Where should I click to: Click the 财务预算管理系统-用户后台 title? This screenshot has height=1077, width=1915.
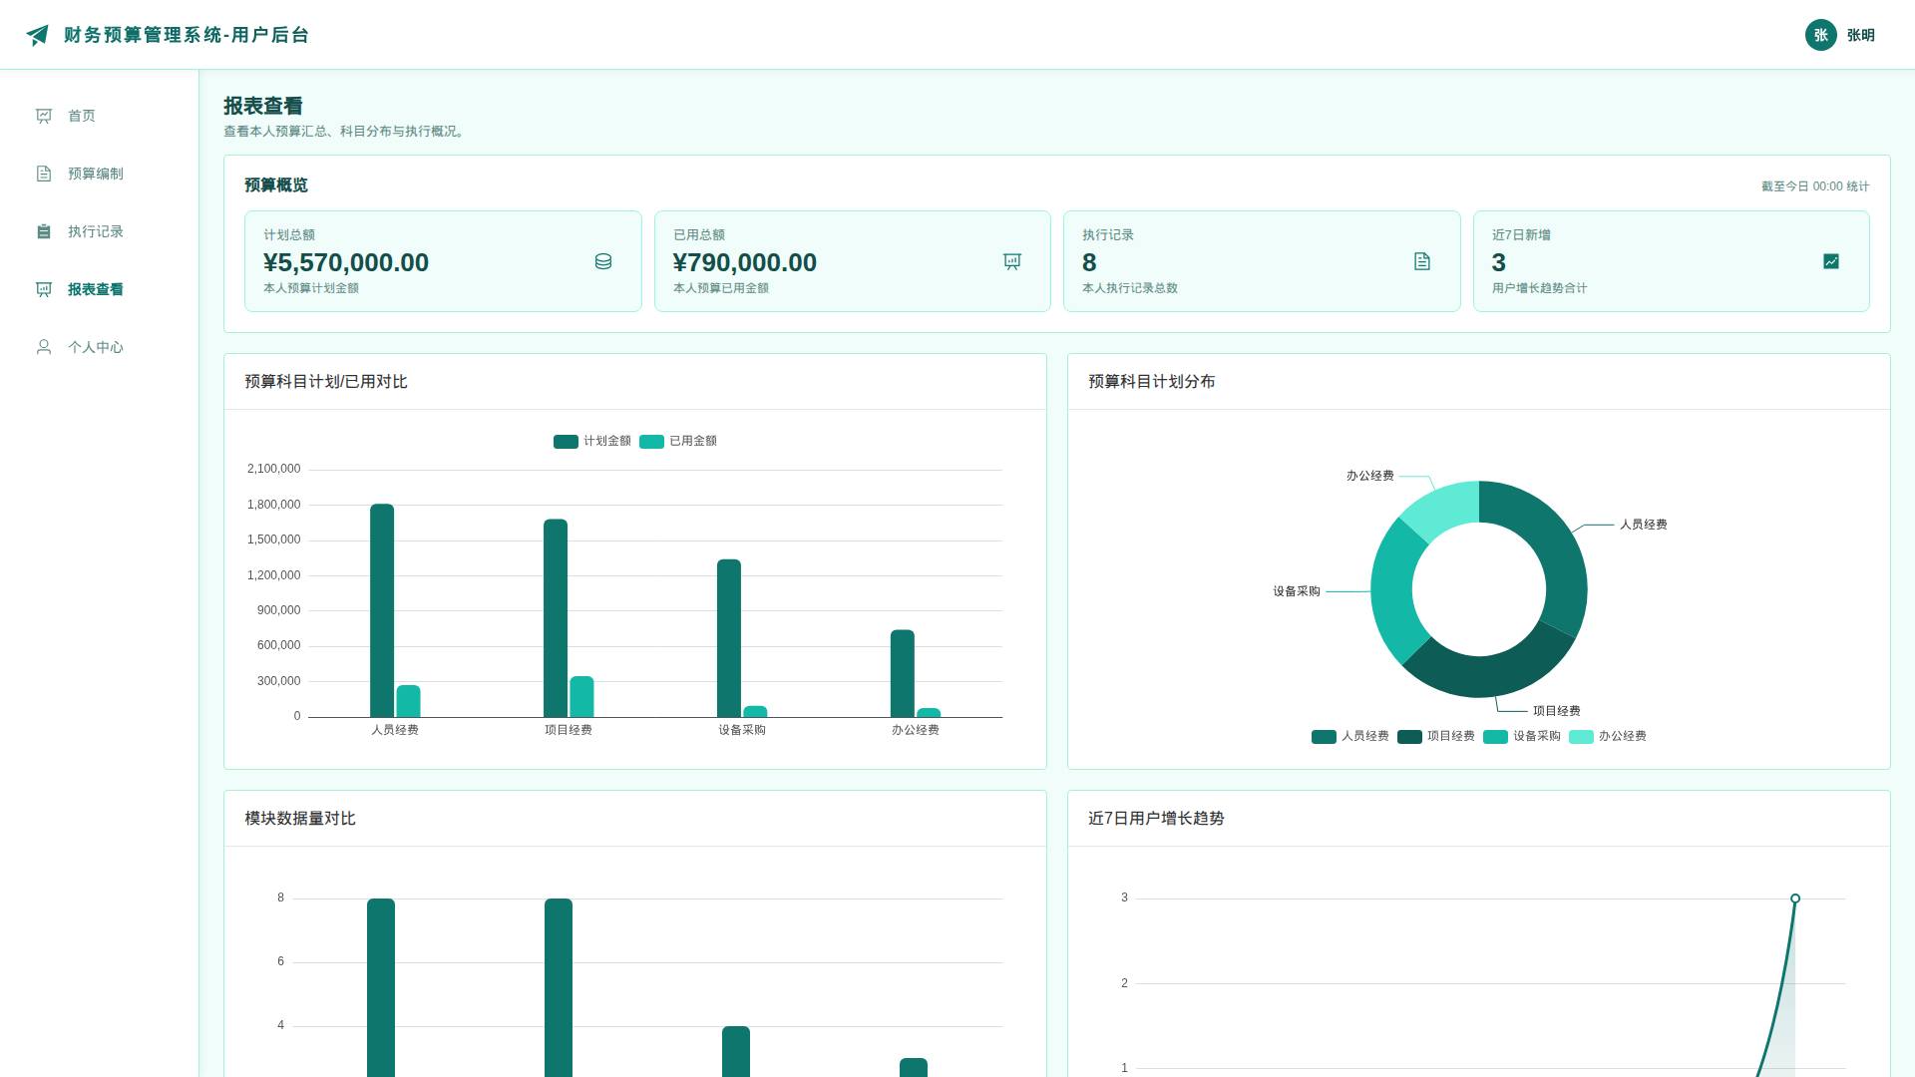187,35
